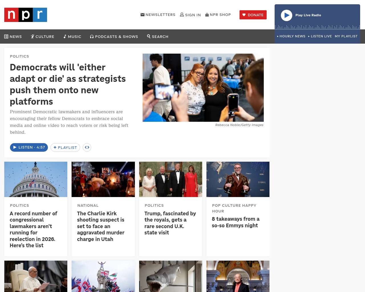Open Newsletters via envelope icon link
This screenshot has width=365, height=292.
pos(158,15)
